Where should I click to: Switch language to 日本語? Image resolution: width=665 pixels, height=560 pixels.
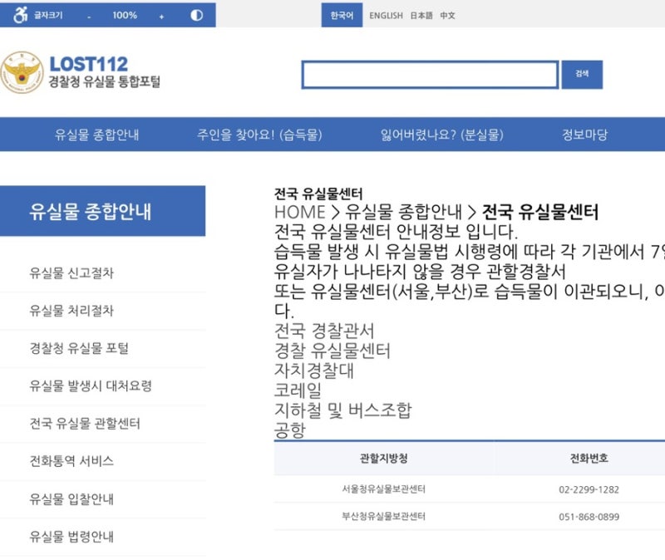(x=421, y=16)
